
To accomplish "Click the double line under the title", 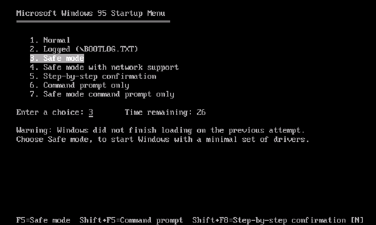I will coord(93,22).
